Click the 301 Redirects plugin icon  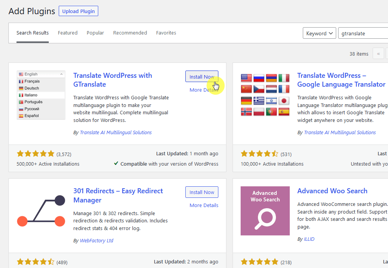click(x=41, y=210)
